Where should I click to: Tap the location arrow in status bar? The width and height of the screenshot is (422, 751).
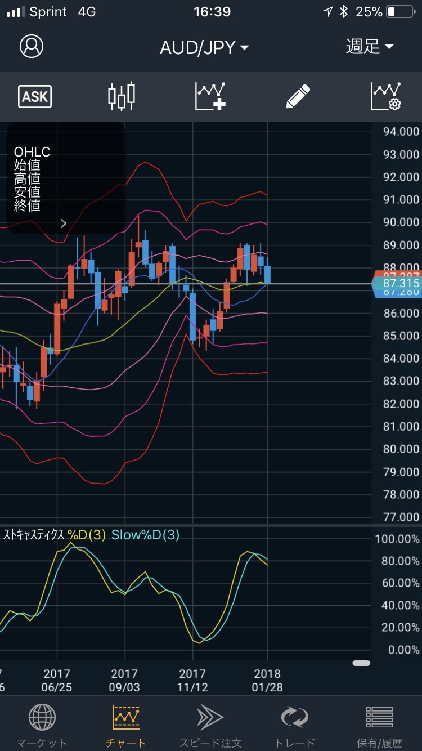327,12
